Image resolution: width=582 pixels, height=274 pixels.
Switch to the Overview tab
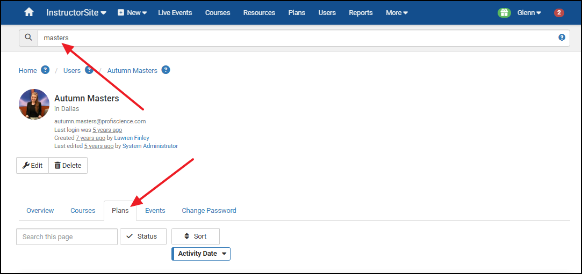40,210
